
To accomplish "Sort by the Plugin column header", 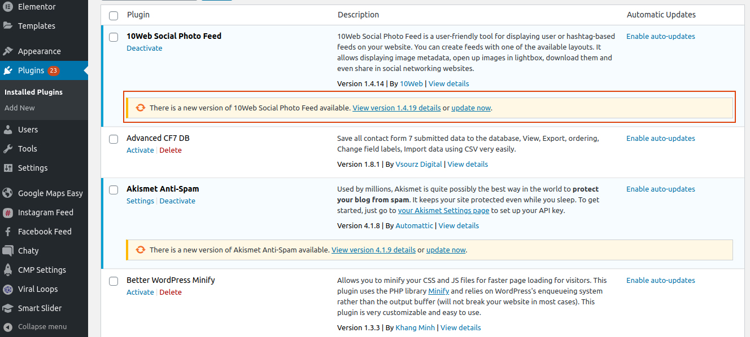I will click(138, 15).
